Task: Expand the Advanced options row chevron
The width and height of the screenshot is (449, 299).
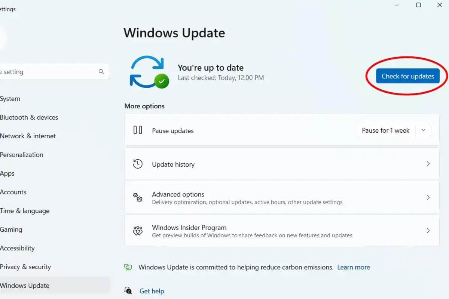Action: pyautogui.click(x=428, y=197)
